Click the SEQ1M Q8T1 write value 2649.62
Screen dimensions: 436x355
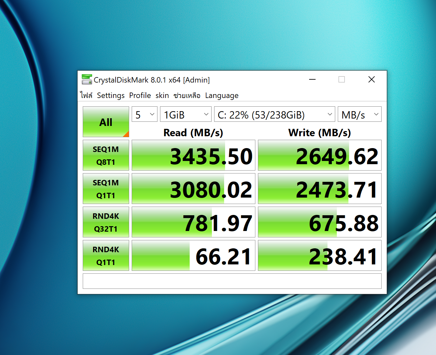tap(320, 155)
